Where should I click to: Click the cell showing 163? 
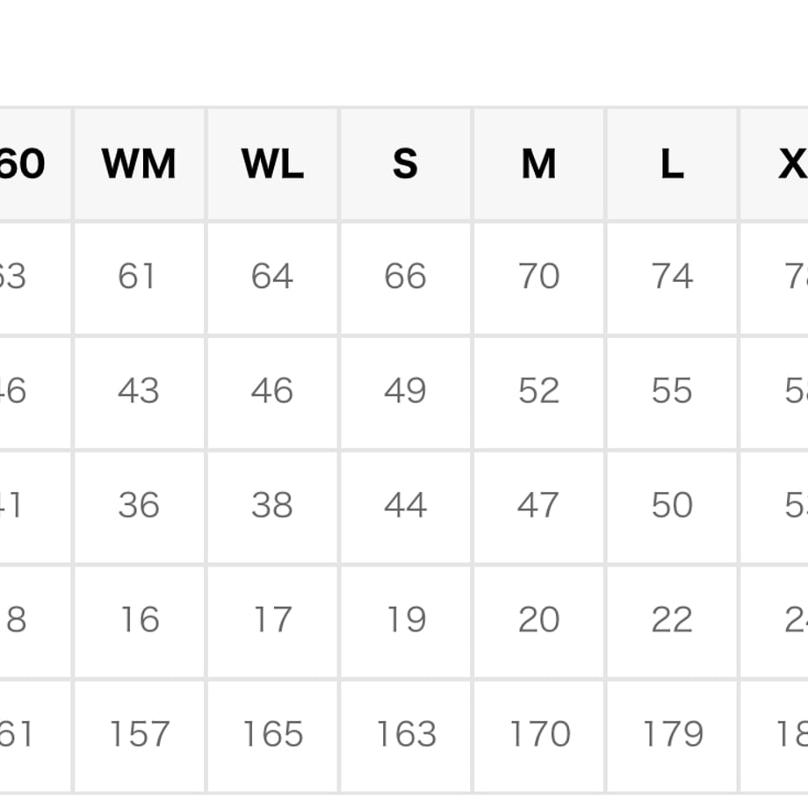coord(406,736)
